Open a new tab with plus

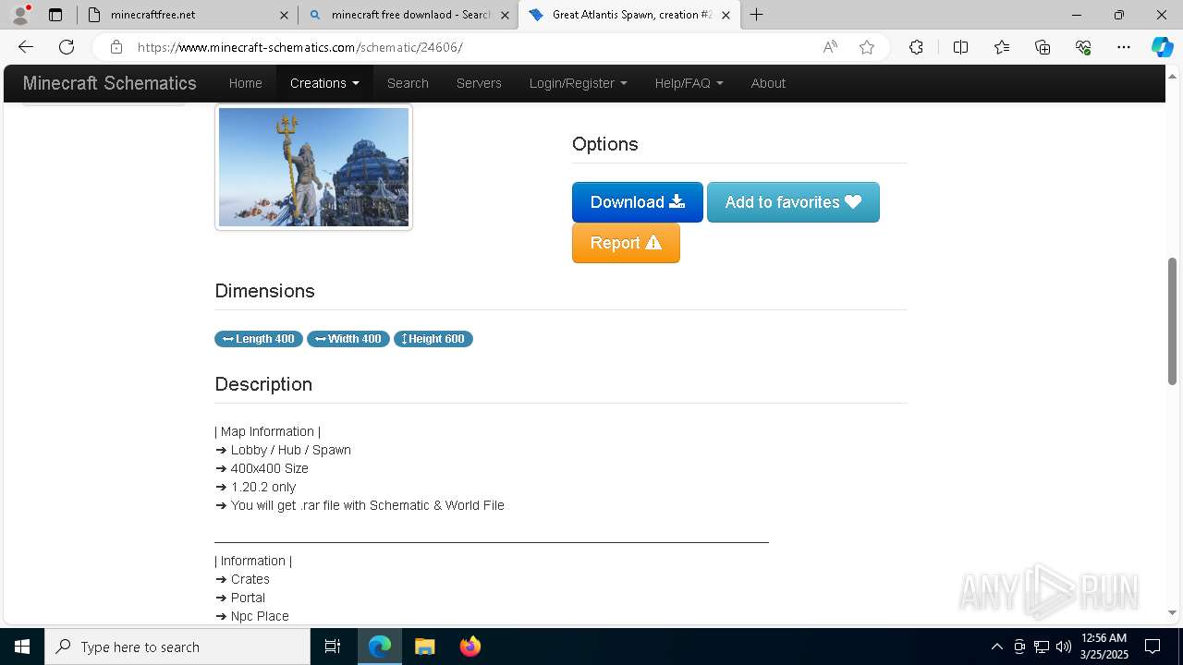coord(757,15)
